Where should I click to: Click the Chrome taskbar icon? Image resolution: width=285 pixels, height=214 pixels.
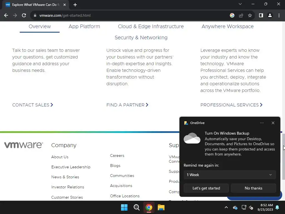tap(149, 207)
